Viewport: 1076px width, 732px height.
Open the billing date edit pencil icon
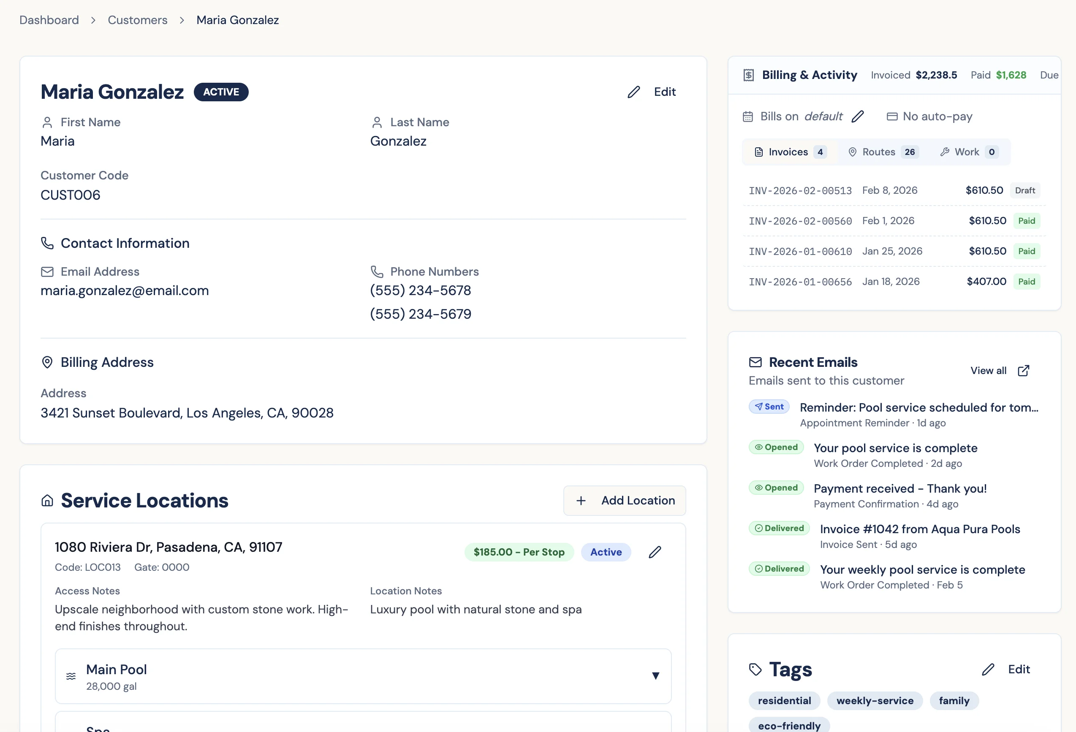[x=858, y=117]
